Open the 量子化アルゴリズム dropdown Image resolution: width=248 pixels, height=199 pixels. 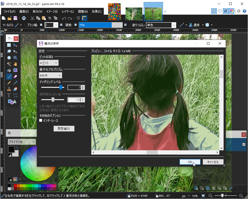[50, 75]
